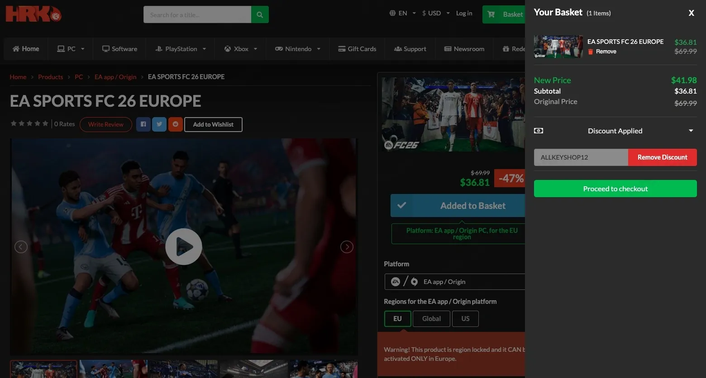Click the Home breadcrumb link

18,77
